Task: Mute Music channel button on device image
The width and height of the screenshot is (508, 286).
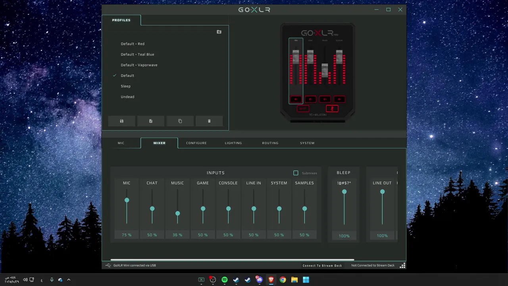Action: 325,99
